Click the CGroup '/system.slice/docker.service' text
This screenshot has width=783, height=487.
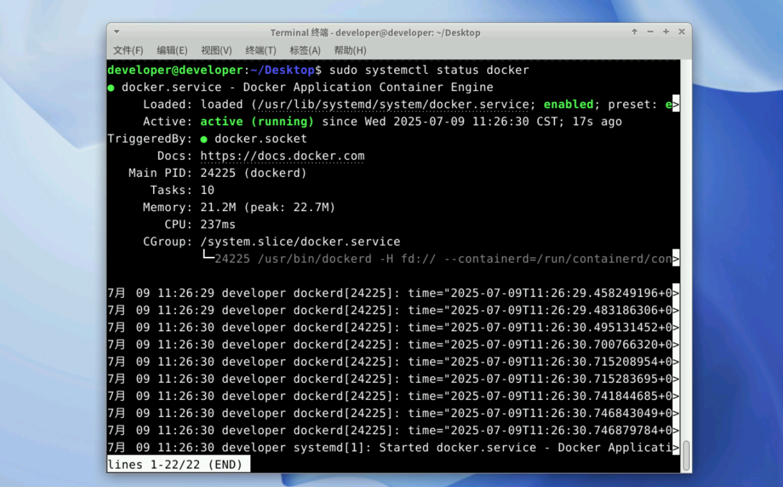tap(300, 242)
